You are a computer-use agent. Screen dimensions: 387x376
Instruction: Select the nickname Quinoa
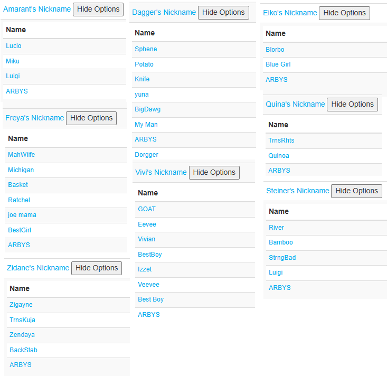tap(279, 156)
